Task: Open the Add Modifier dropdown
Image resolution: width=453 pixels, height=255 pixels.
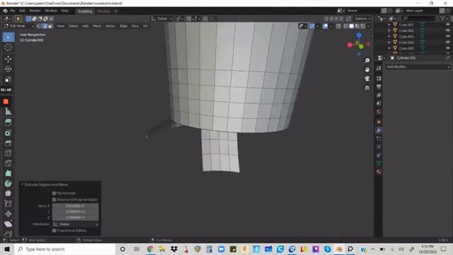Action: click(x=418, y=67)
